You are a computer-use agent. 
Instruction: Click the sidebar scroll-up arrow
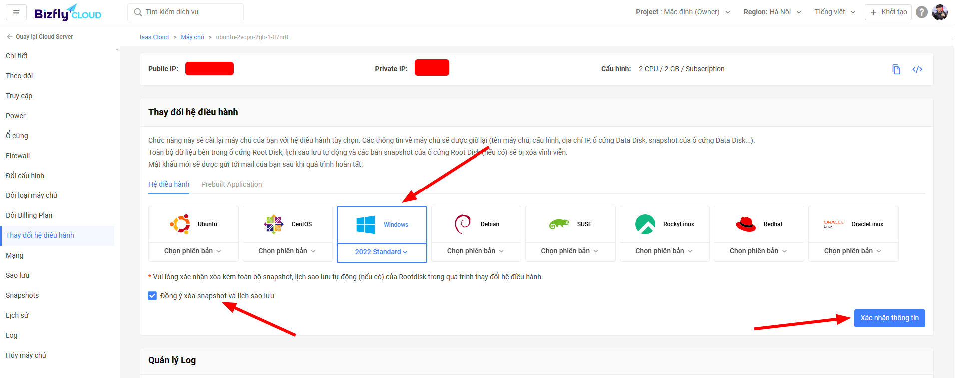click(117, 49)
